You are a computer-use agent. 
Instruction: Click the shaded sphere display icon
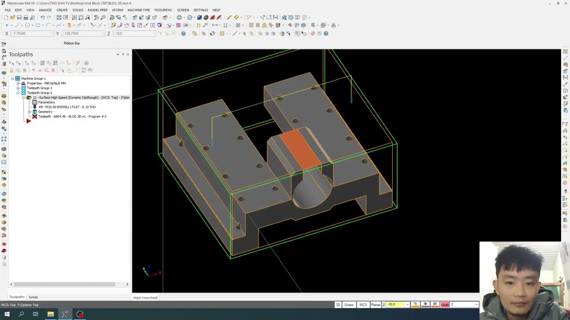190,17
